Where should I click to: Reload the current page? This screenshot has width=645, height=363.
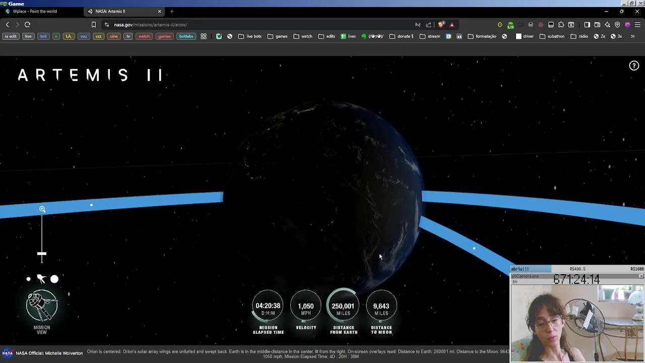pos(28,24)
